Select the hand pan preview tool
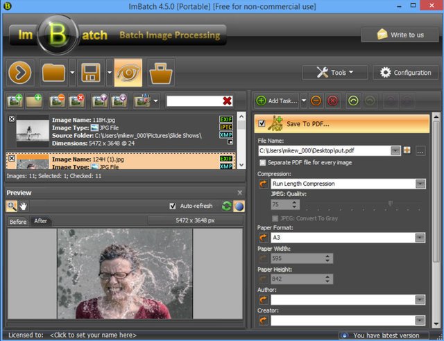The width and height of the screenshot is (444, 341). (x=23, y=207)
